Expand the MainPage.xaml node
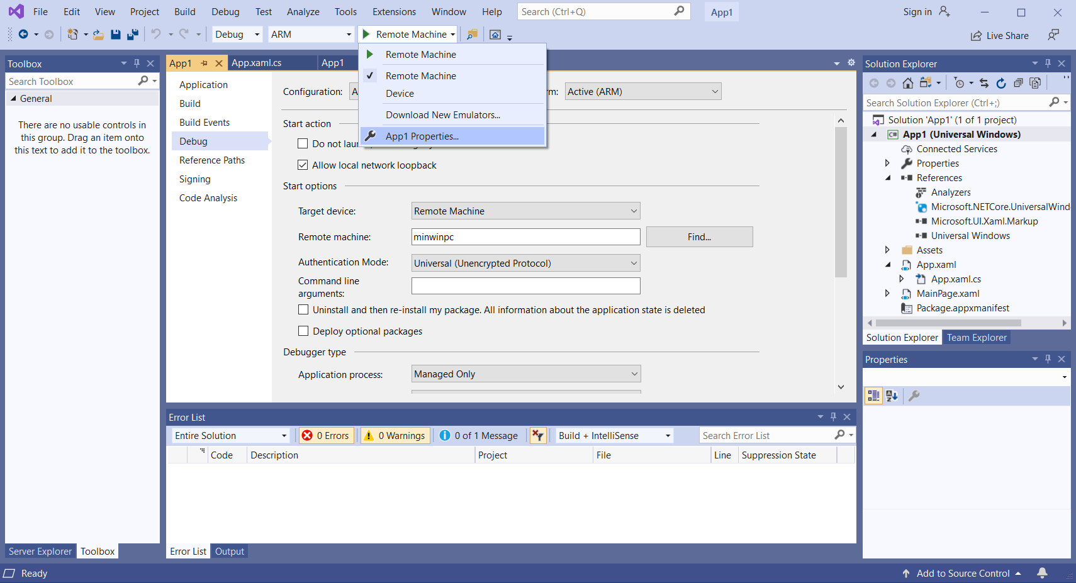Viewport: 1076px width, 583px height. [887, 293]
